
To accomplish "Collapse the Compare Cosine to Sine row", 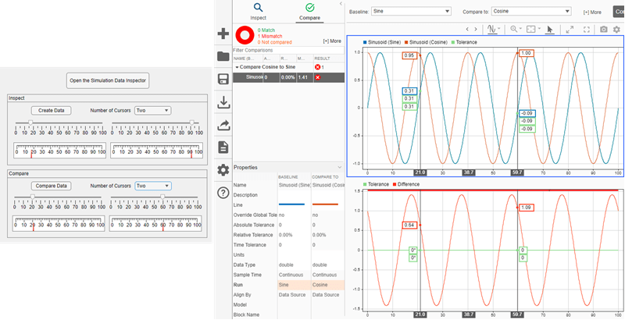I will (237, 67).
